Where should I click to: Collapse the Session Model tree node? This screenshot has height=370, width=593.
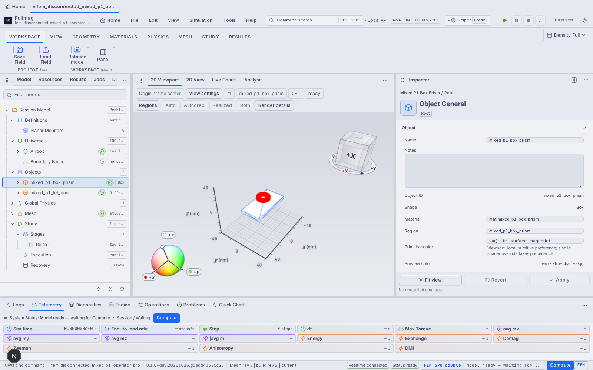pyautogui.click(x=7, y=110)
